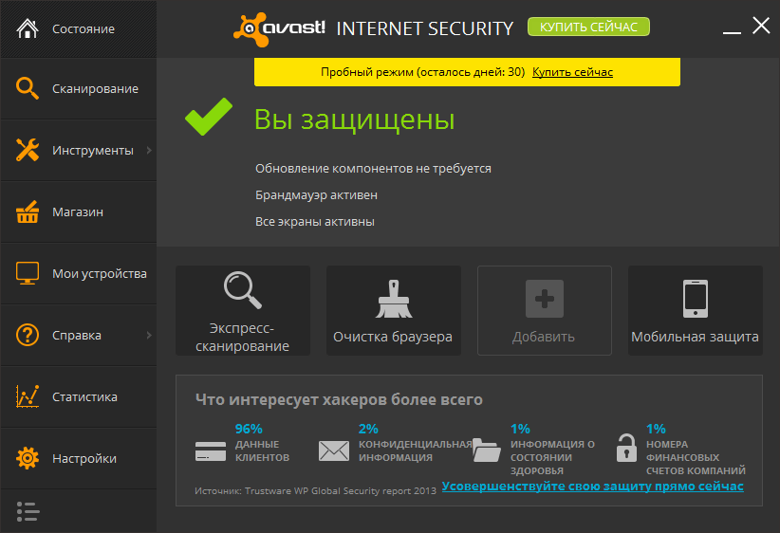Open the list menu icon at sidebar bottom
The height and width of the screenshot is (533, 780).
pos(28,511)
